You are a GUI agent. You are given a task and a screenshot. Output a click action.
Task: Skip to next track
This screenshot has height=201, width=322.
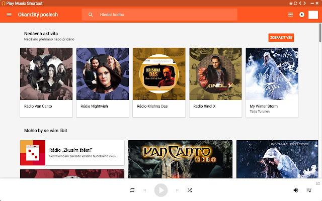click(x=178, y=190)
